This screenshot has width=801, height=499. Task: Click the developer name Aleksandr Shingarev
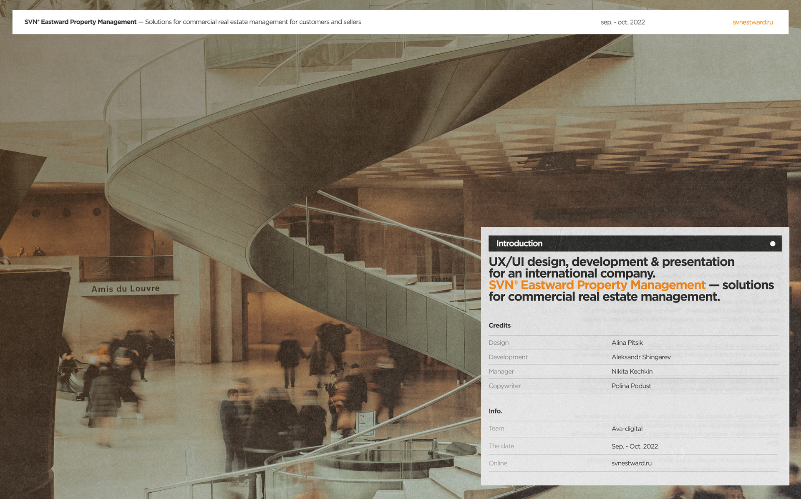point(641,357)
